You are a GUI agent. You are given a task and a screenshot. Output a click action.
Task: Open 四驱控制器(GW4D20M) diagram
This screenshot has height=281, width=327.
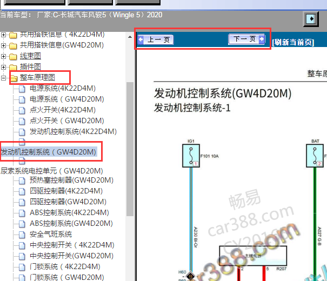click(x=68, y=202)
